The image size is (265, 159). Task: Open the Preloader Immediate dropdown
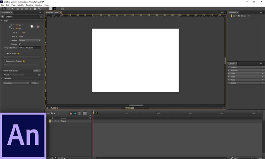coord(16,83)
